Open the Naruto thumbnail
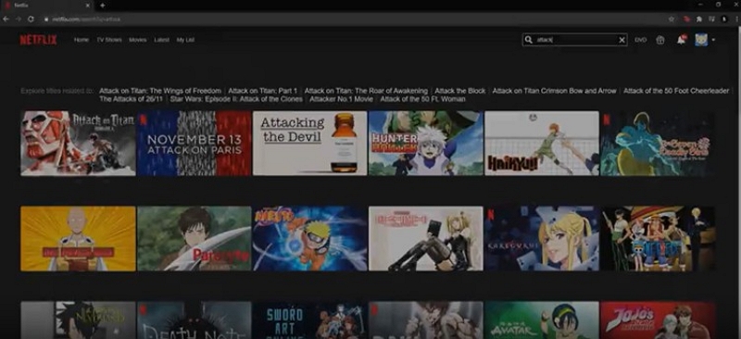This screenshot has width=741, height=339. (x=309, y=238)
